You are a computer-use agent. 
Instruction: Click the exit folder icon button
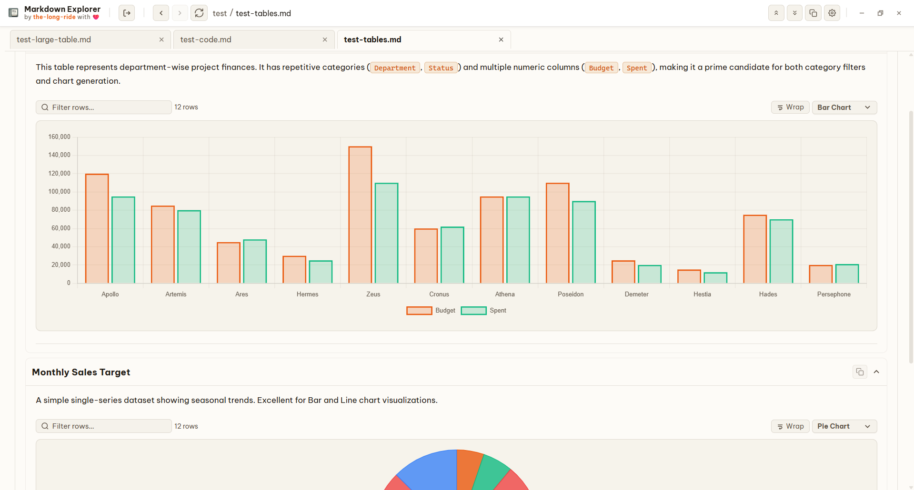tap(127, 13)
